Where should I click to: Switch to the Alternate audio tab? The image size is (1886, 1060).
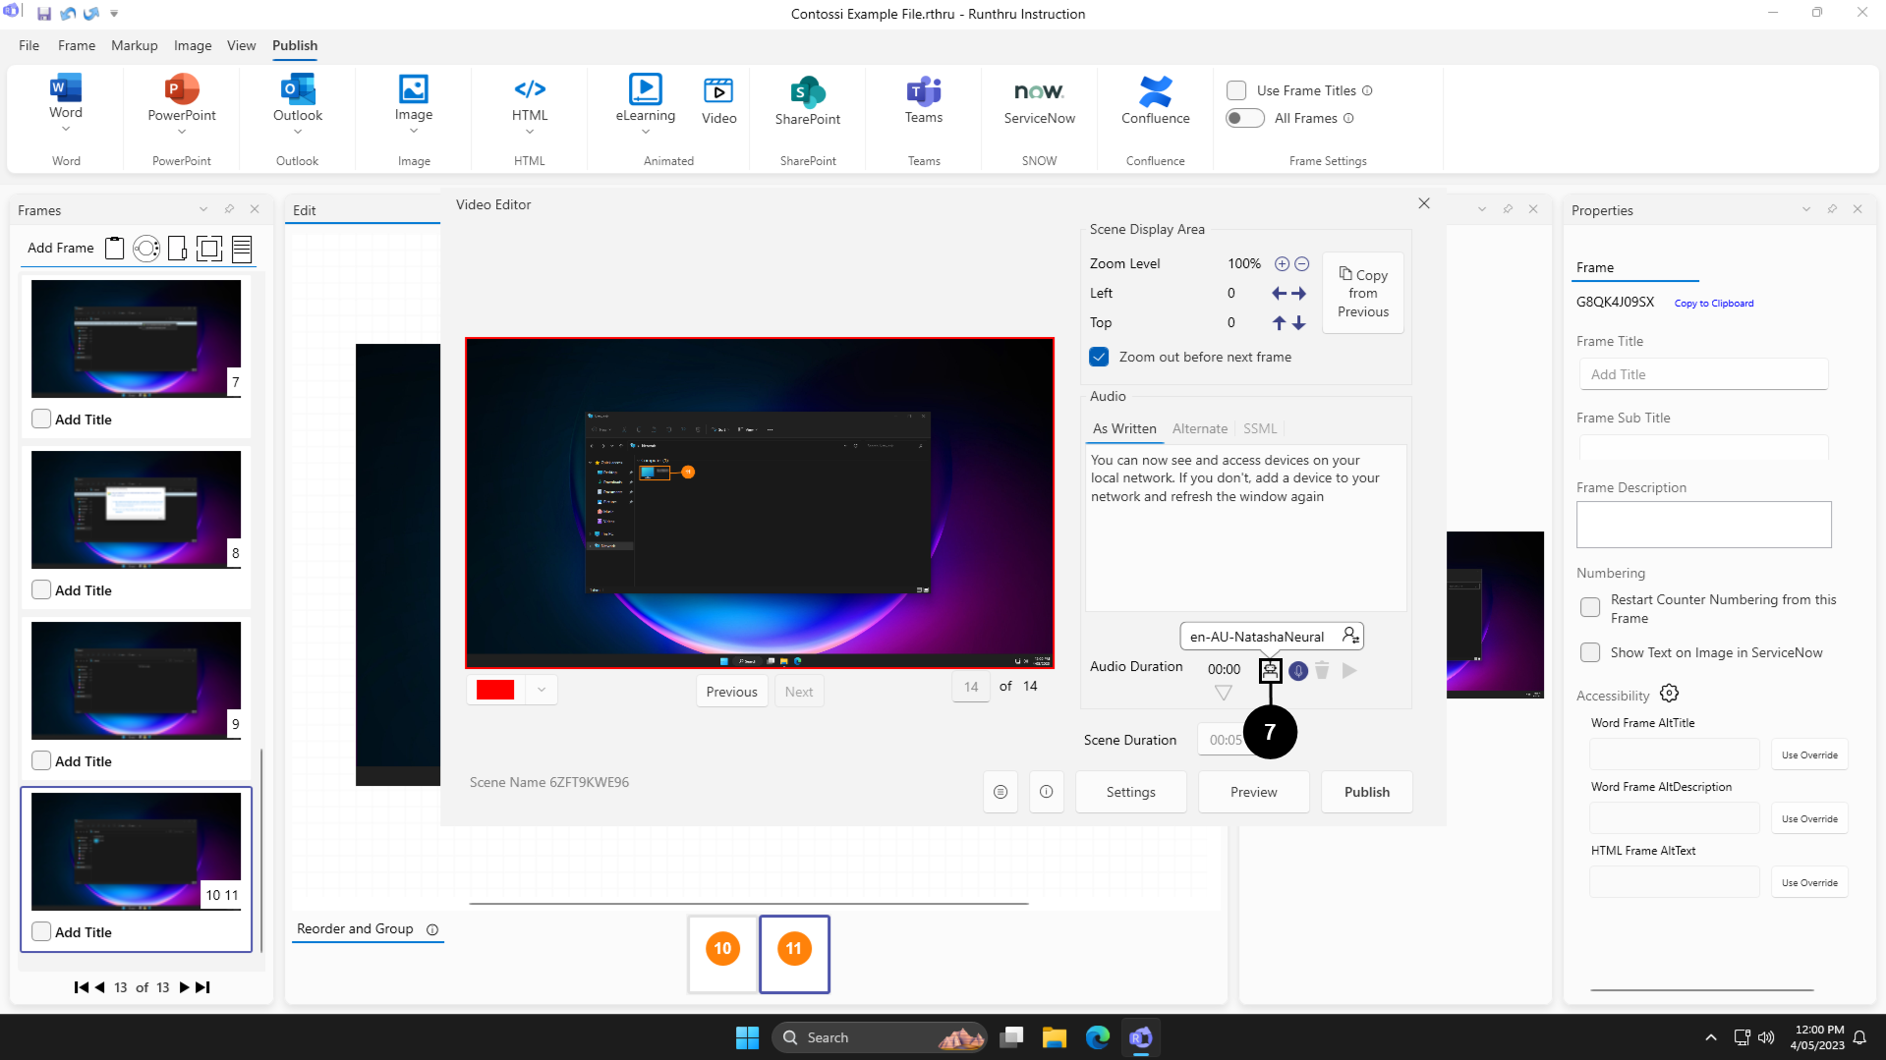point(1199,428)
